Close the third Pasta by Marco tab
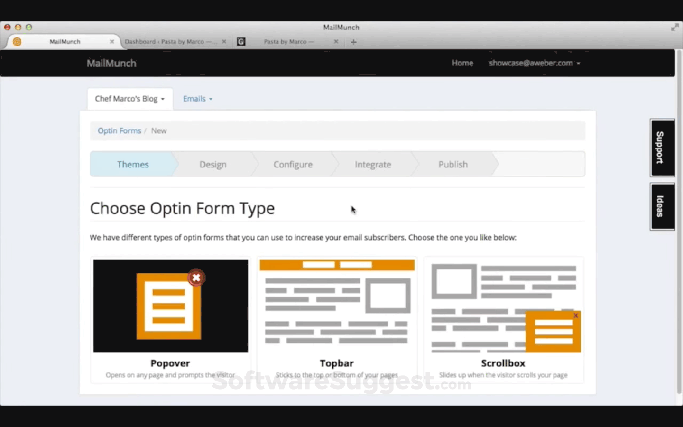The height and width of the screenshot is (427, 683). (x=336, y=42)
